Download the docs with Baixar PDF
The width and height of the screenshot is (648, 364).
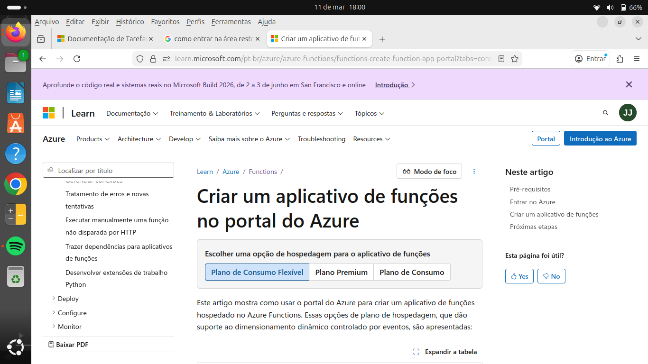click(68, 345)
